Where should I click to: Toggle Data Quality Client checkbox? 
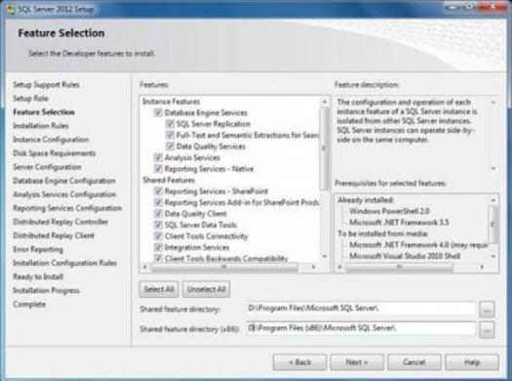point(158,214)
